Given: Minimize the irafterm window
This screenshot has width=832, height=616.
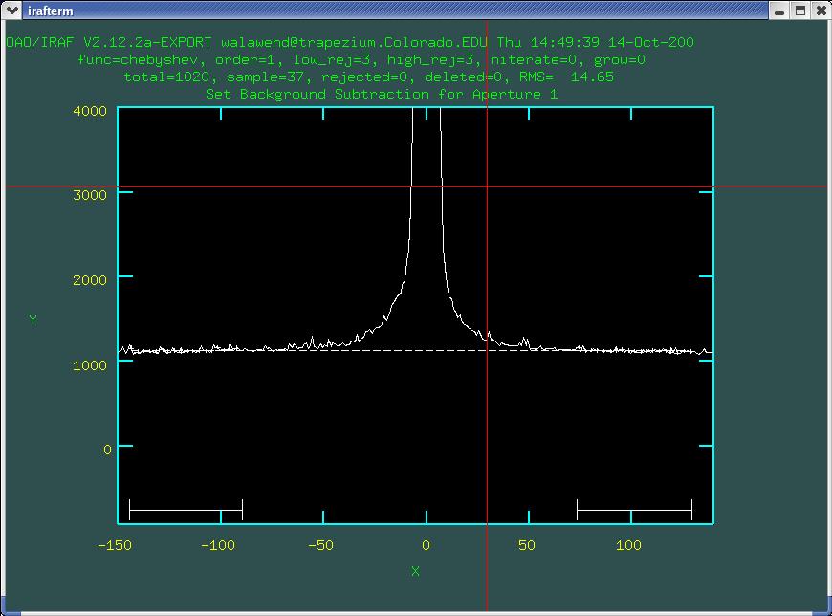Looking at the screenshot, I should pyautogui.click(x=779, y=11).
